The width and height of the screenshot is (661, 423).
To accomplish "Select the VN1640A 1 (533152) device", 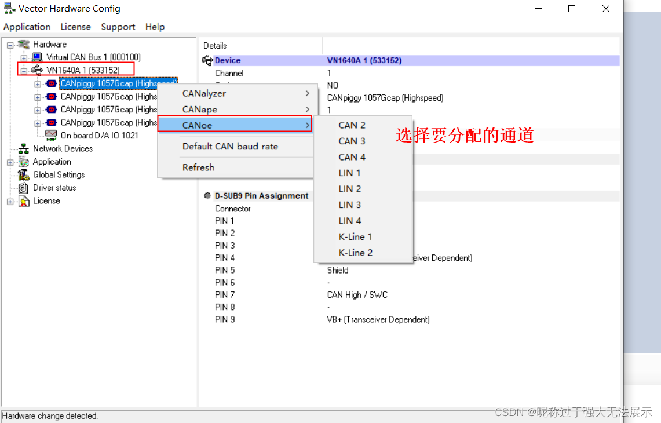I will coord(83,70).
